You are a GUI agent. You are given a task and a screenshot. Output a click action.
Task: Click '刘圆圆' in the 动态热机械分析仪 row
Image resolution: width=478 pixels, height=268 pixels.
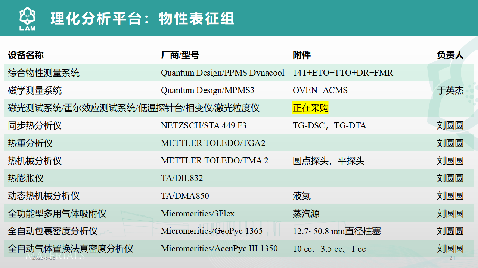click(x=450, y=196)
